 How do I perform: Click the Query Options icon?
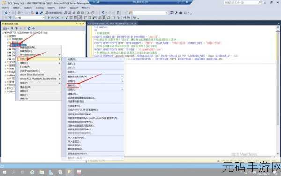tap(75, 18)
